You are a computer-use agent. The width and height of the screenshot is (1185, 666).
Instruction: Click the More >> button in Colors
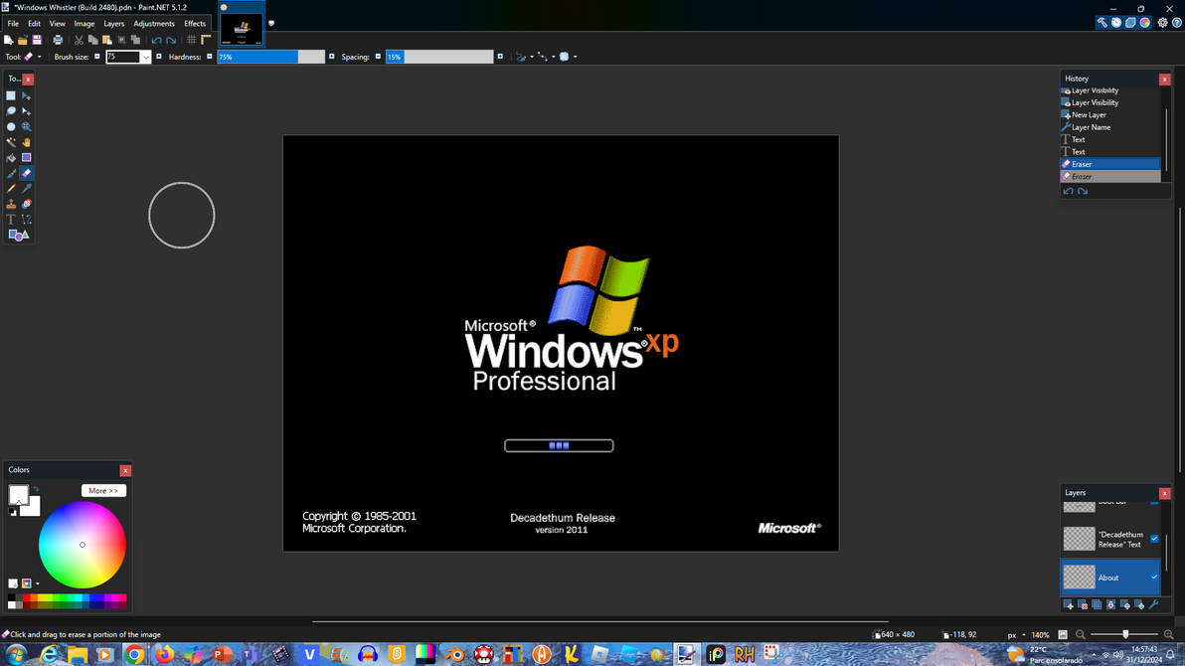[x=103, y=491]
